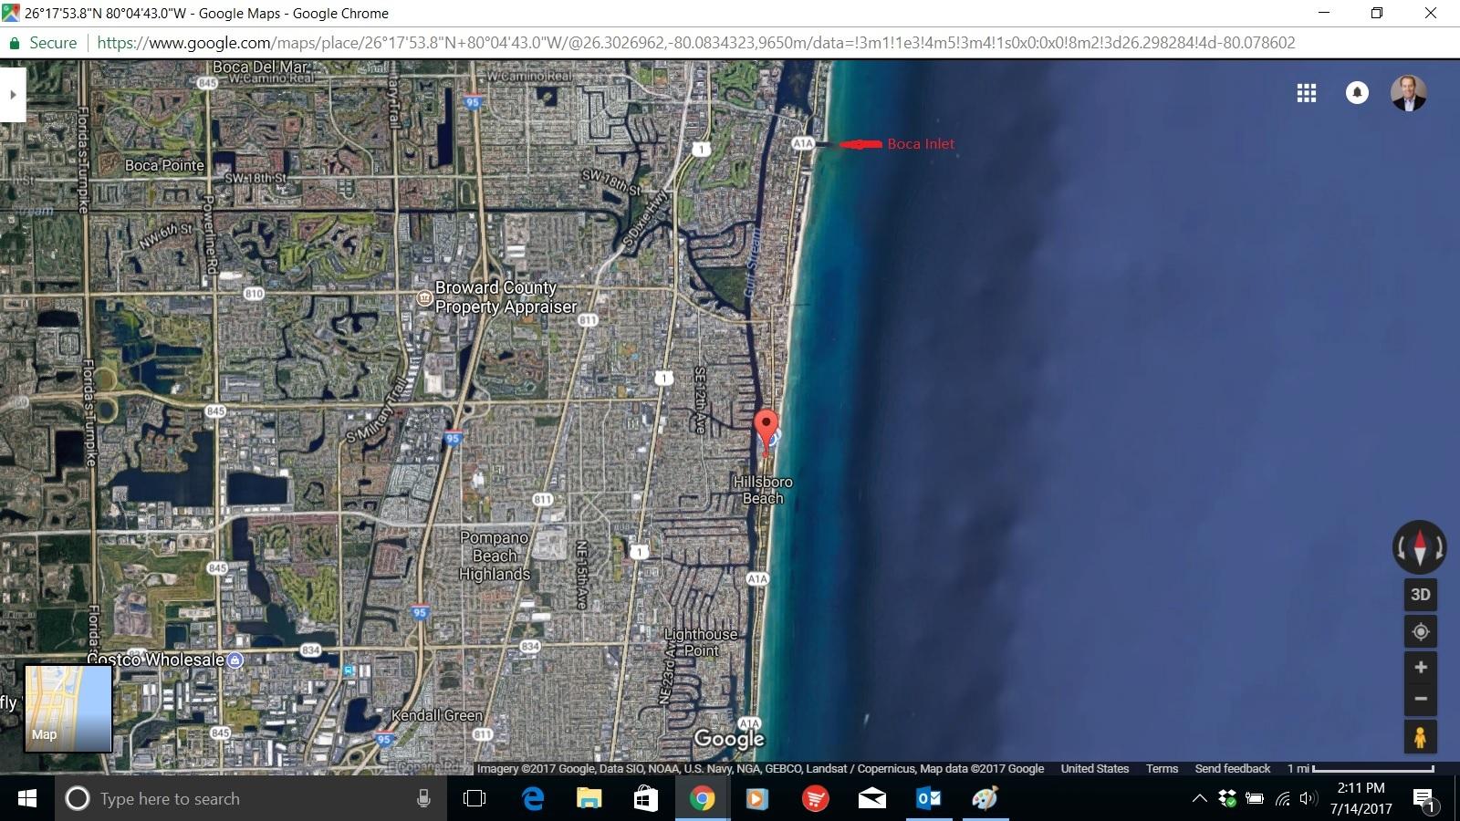Screen dimensions: 1460x821
Task: Toggle the 3D tilt view
Action: tap(1420, 595)
